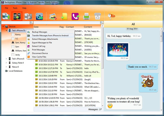Sort messages by Flag column header
164x116 pixels.
pos(61,27)
